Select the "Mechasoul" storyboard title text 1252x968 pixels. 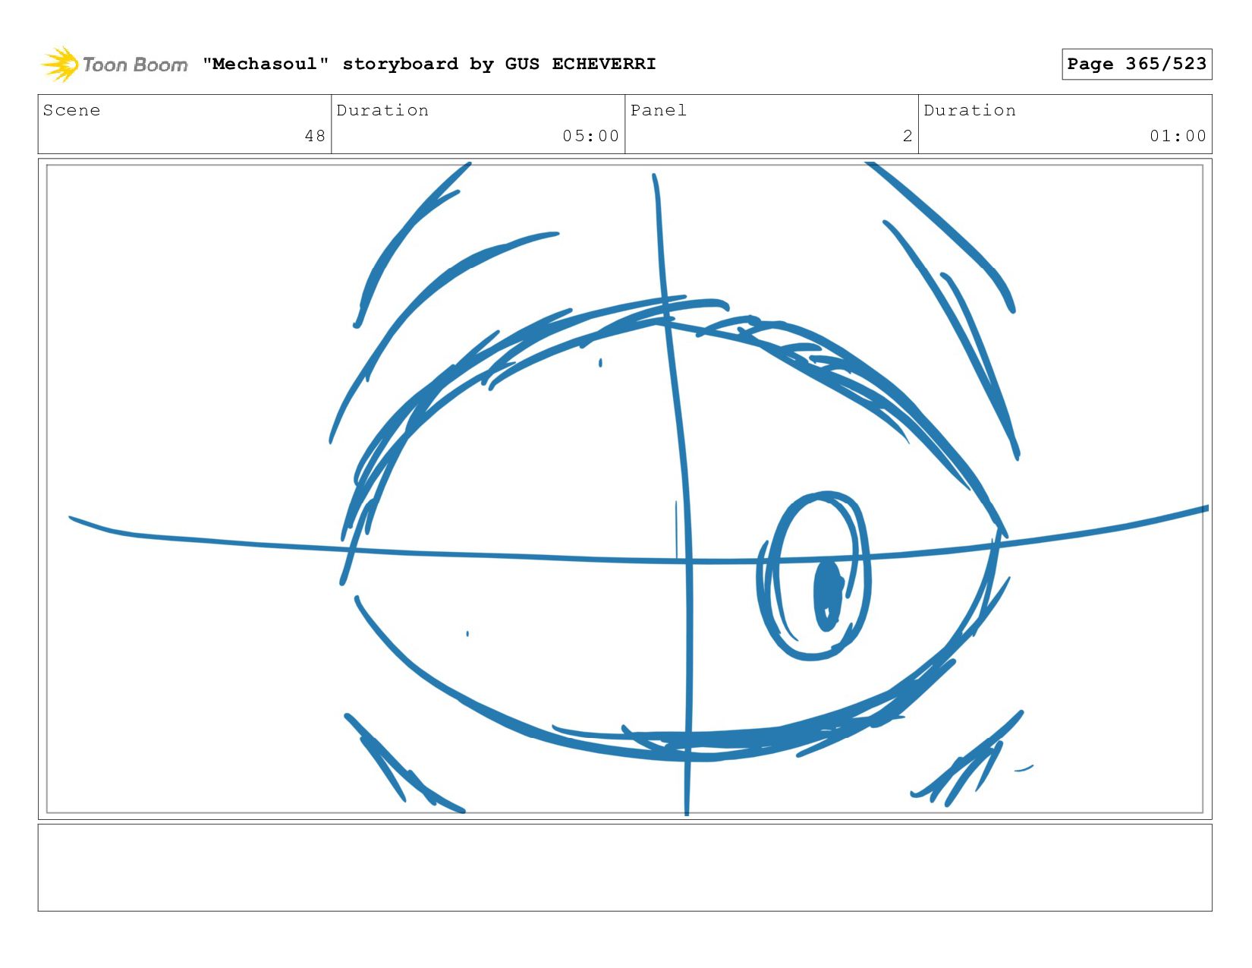[x=429, y=64]
